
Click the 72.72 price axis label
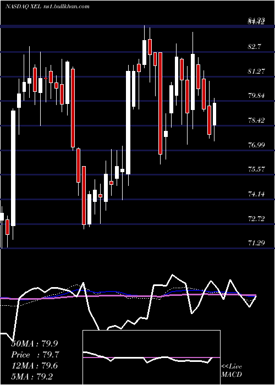[256, 218]
